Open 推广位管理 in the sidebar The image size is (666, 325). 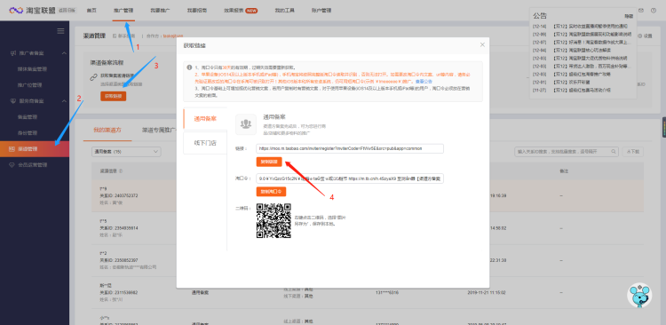click(29, 85)
